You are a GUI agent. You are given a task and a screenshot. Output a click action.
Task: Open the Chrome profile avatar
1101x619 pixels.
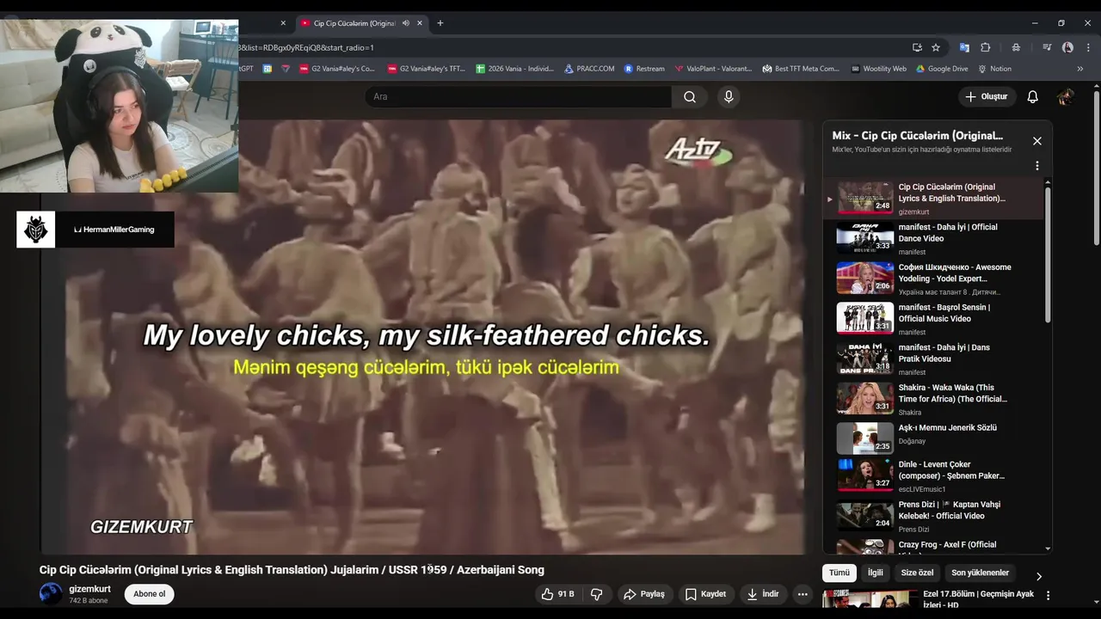1067,47
